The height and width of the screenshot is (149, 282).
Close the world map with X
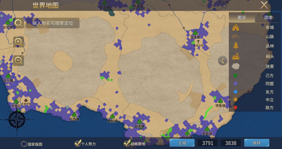point(264,5)
